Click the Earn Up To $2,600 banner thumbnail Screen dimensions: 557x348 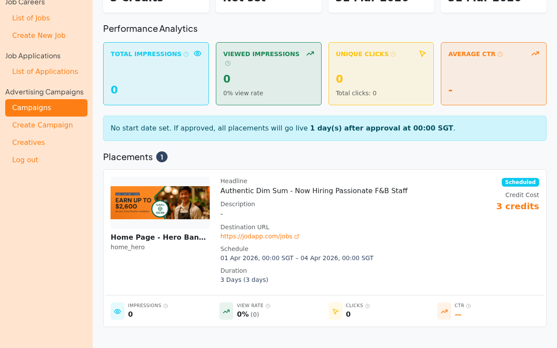click(160, 203)
